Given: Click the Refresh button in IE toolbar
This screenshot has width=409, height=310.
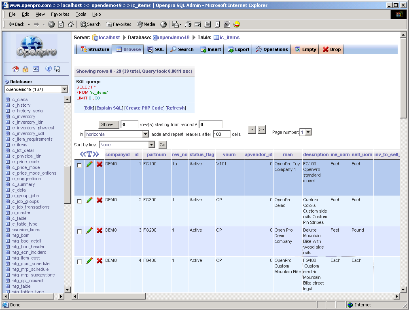Looking at the screenshot, I should [x=61, y=24].
